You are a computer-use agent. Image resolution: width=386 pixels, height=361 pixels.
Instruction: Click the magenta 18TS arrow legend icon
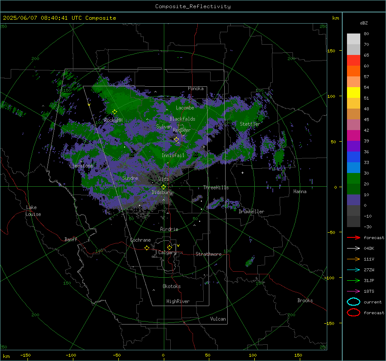(353, 291)
